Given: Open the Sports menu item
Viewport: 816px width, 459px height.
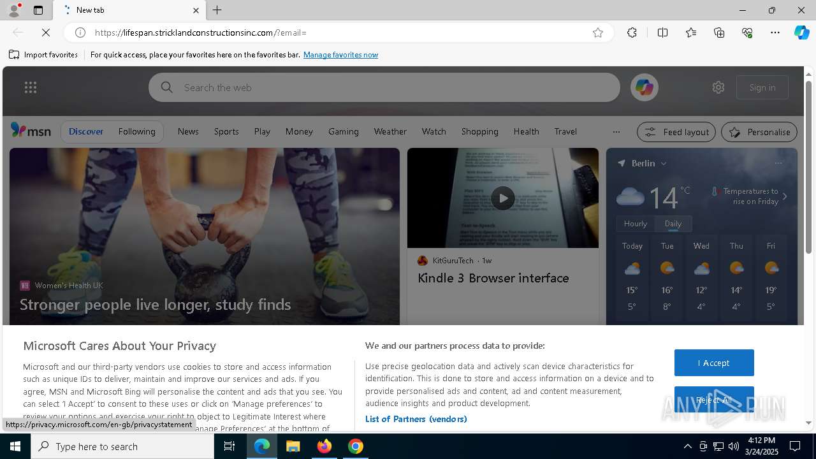Looking at the screenshot, I should coord(226,131).
